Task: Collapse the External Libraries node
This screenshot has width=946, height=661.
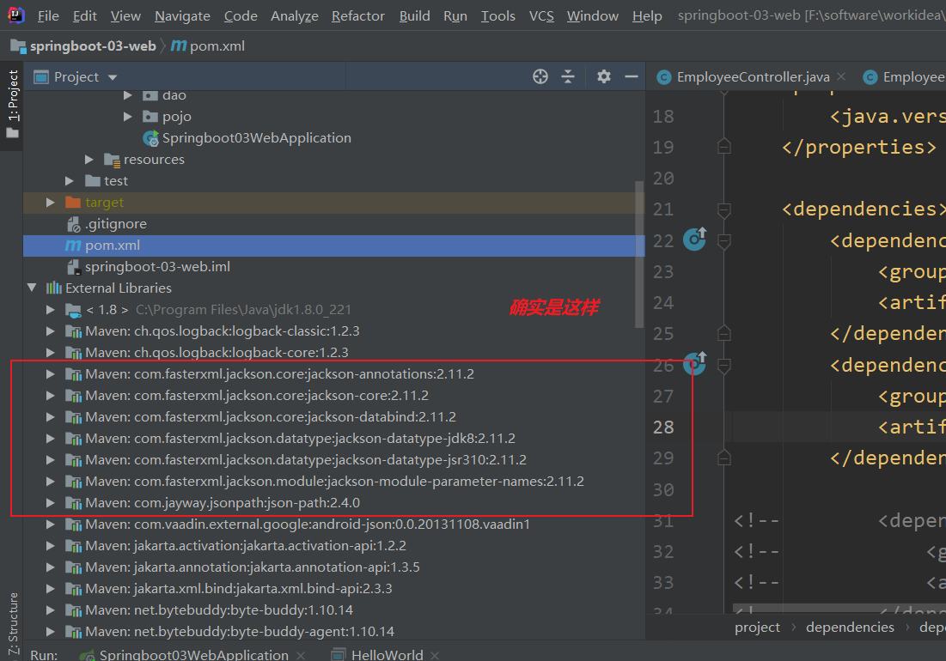Action: 32,288
